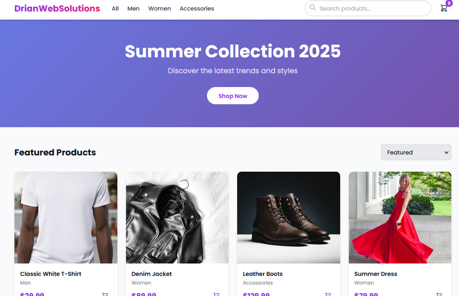The width and height of the screenshot is (459, 296).
Task: Click the search magnifier icon
Action: click(x=312, y=8)
